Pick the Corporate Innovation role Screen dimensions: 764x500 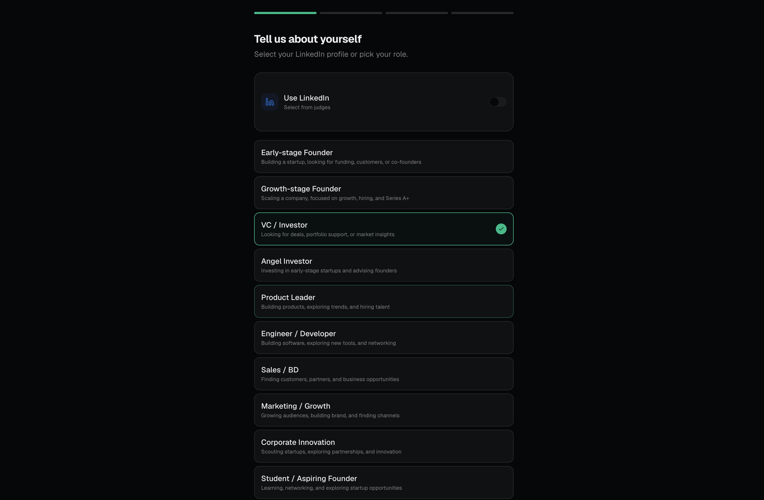(x=384, y=446)
